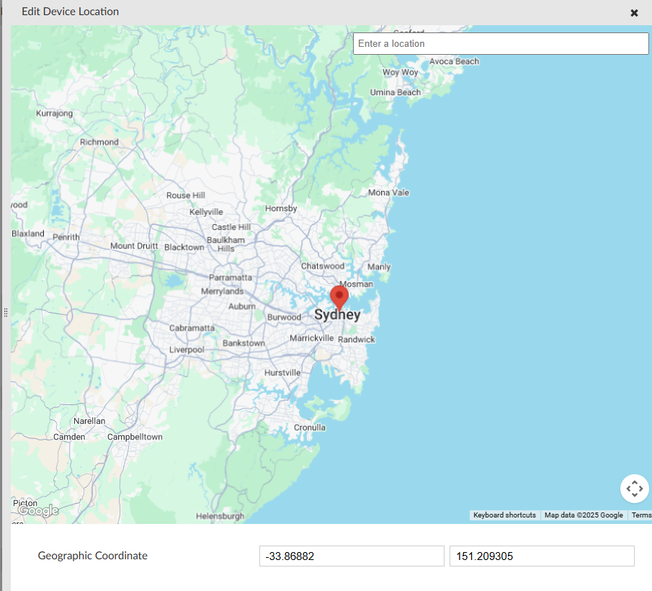
Task: Click the Geographic Coordinate label
Action: [x=93, y=556]
